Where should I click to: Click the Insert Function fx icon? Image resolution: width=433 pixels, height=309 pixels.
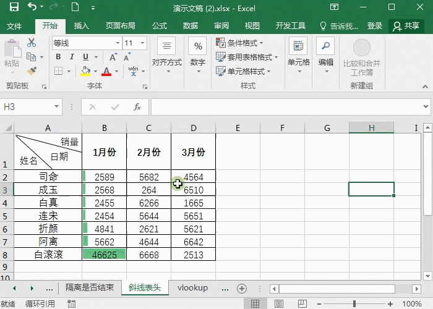137,107
